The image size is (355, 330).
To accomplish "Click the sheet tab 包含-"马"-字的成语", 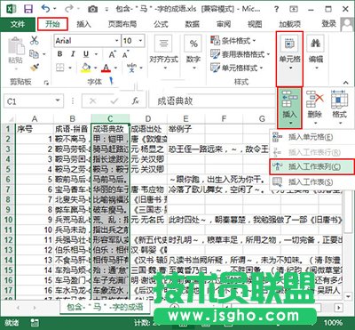I will [105, 307].
